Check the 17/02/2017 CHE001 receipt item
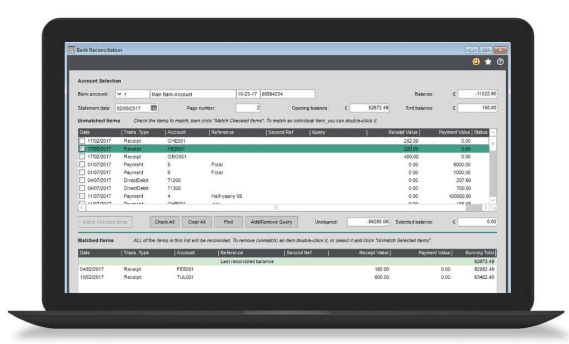Screen dimensions: 569x344 82,141
